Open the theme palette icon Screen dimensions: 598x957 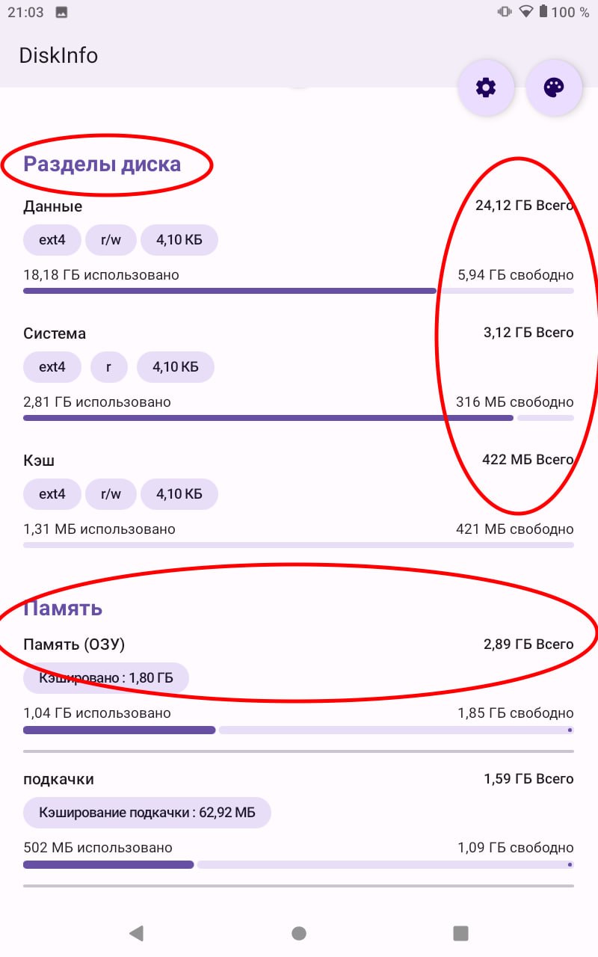pyautogui.click(x=554, y=88)
